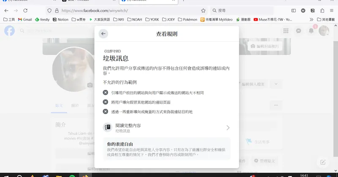This screenshot has width=338, height=177.
Task: Open the w票券 bookmarks folder
Action: [x=79, y=19]
